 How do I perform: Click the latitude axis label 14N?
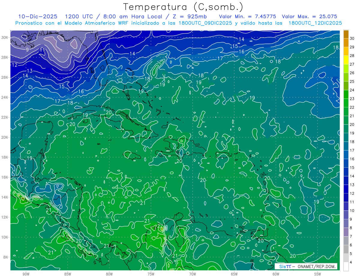click(x=5, y=197)
